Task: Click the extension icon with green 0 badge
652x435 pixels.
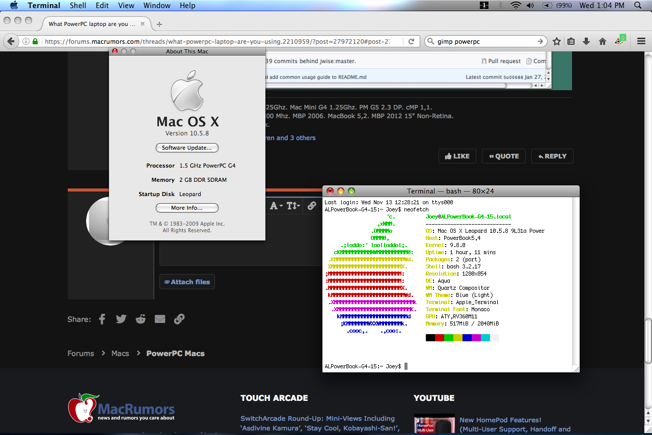Action: coord(620,41)
